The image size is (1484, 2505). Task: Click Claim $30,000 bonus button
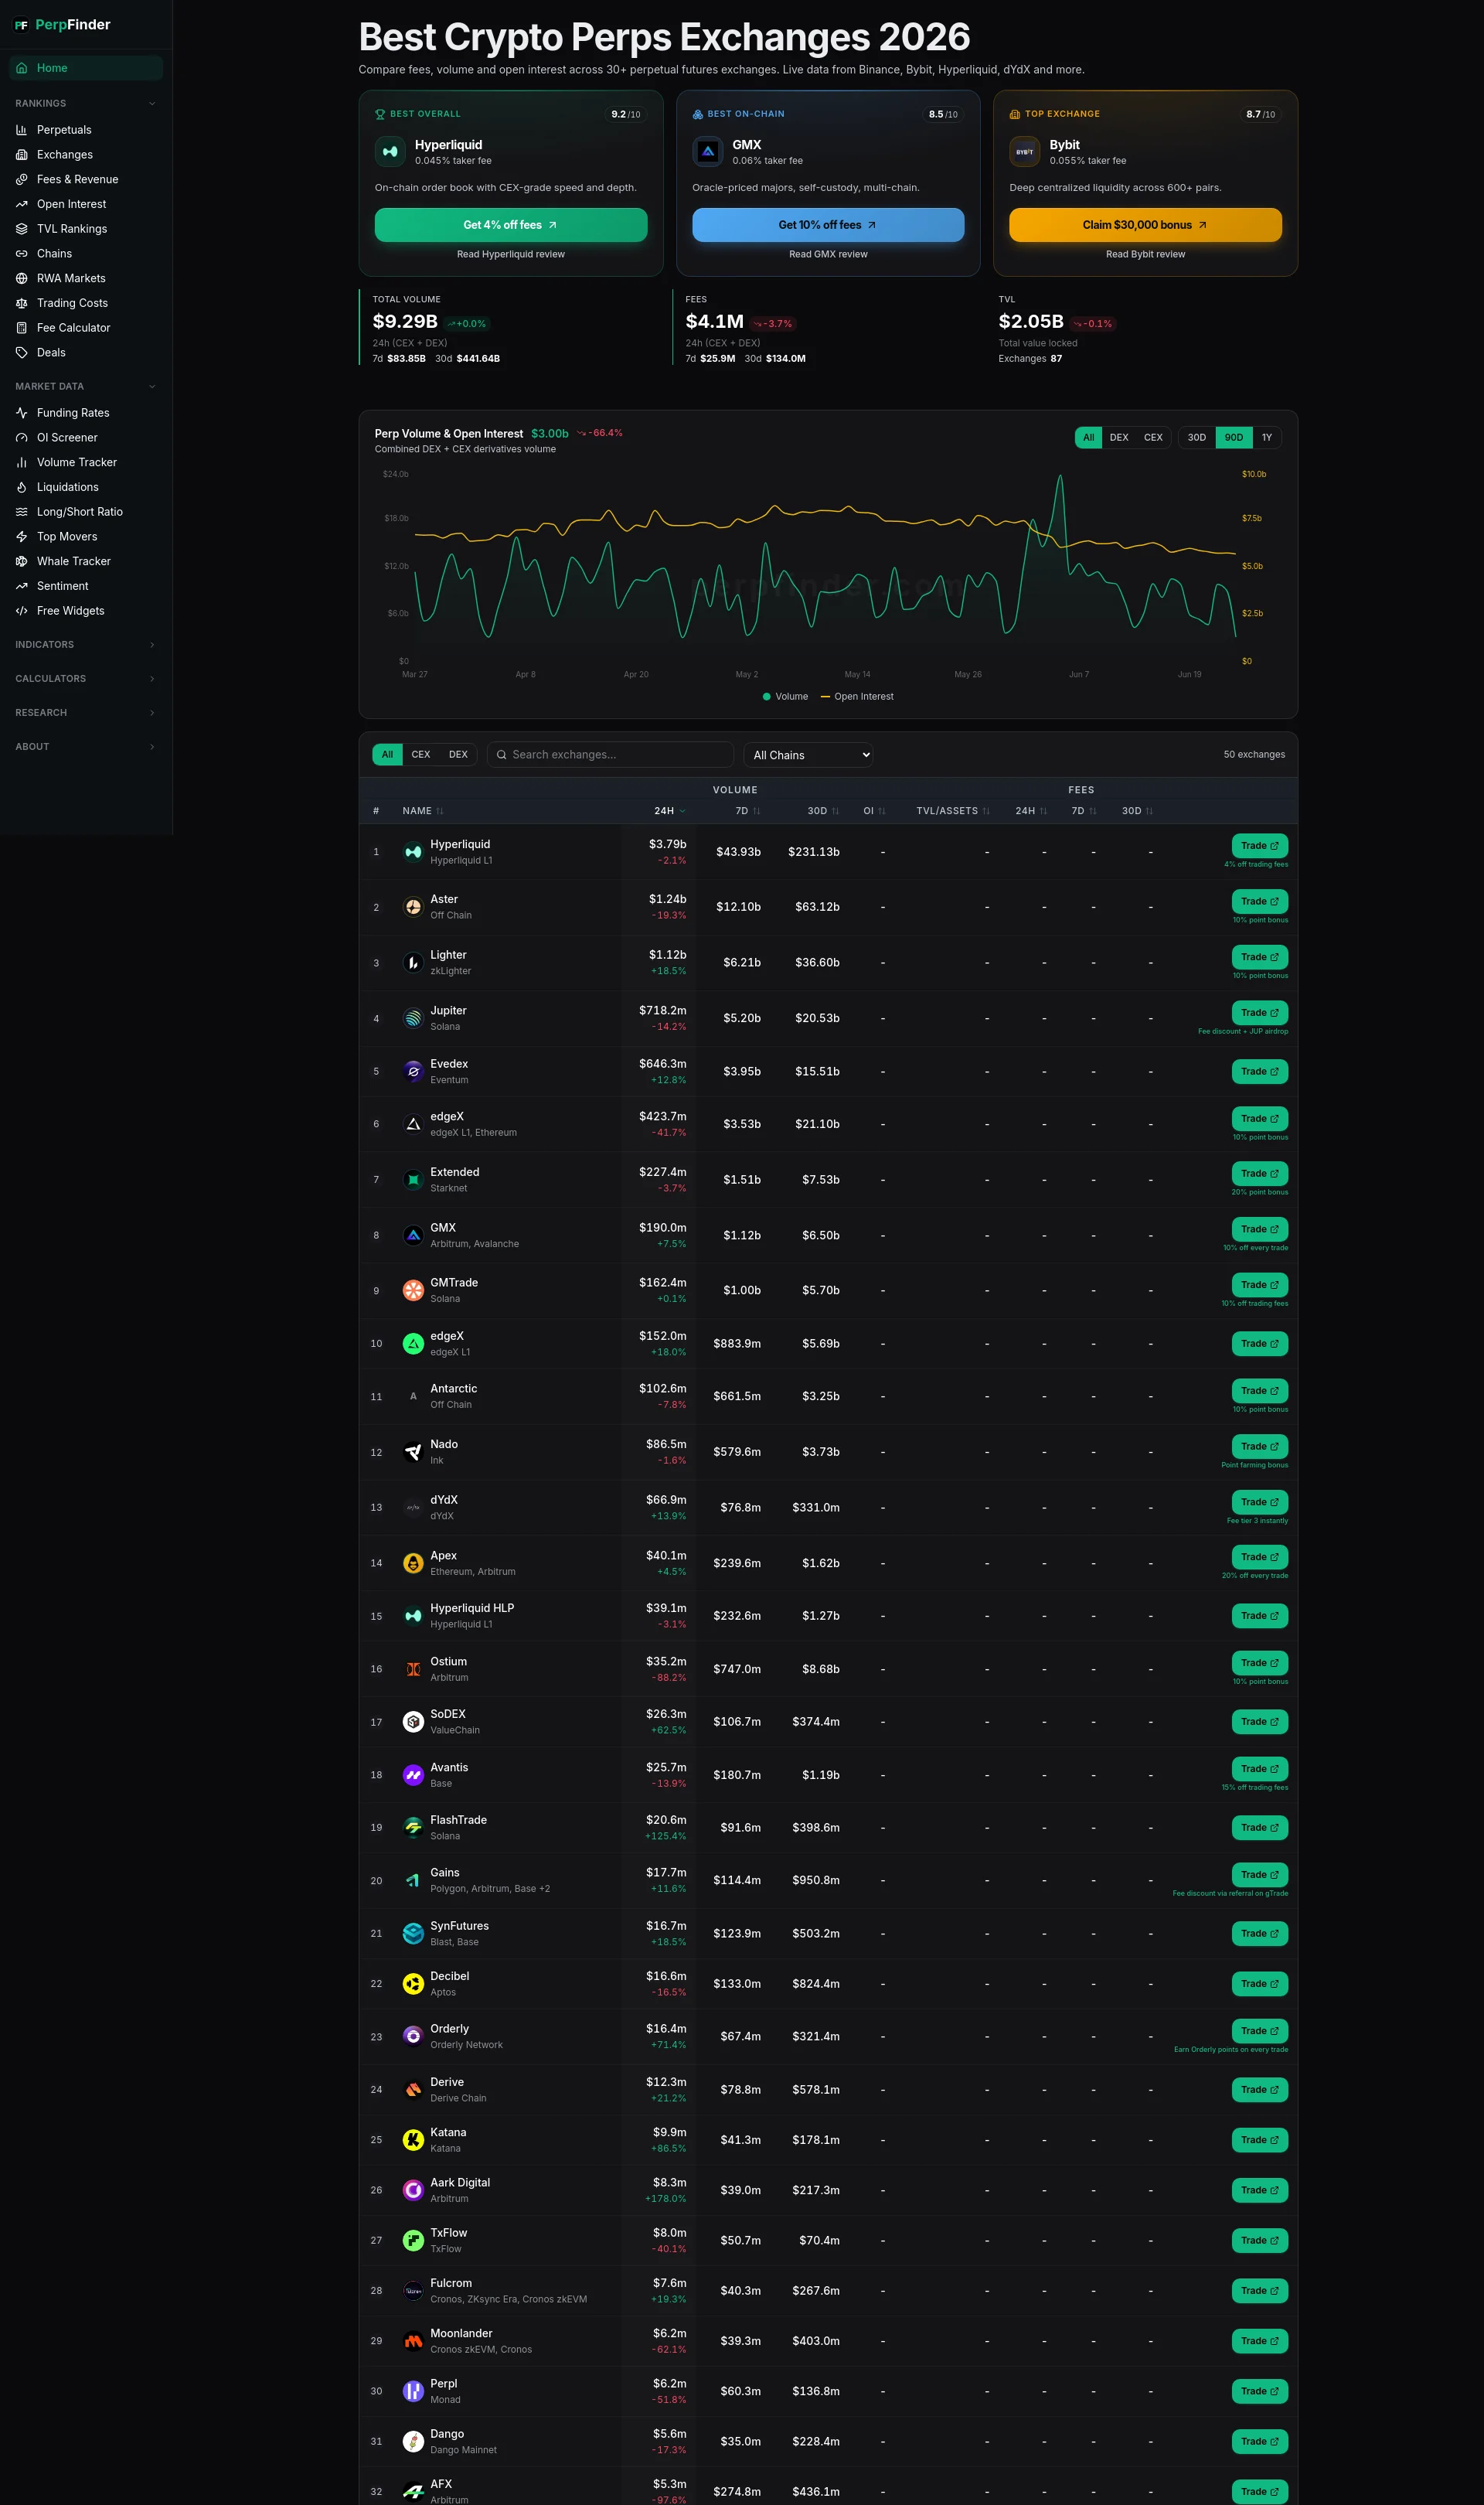point(1145,225)
